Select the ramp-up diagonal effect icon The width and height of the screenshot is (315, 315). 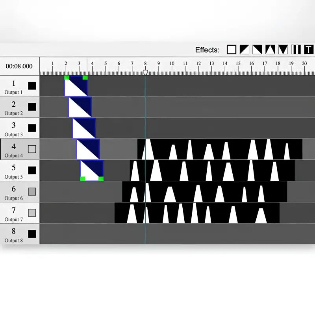click(245, 50)
